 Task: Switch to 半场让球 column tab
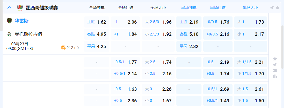(218, 8)
